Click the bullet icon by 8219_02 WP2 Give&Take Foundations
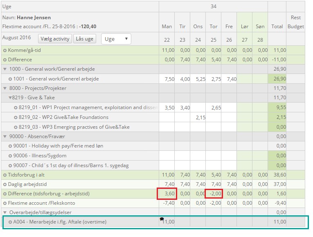Image resolution: width=313 pixels, height=237 pixels. 16,117
